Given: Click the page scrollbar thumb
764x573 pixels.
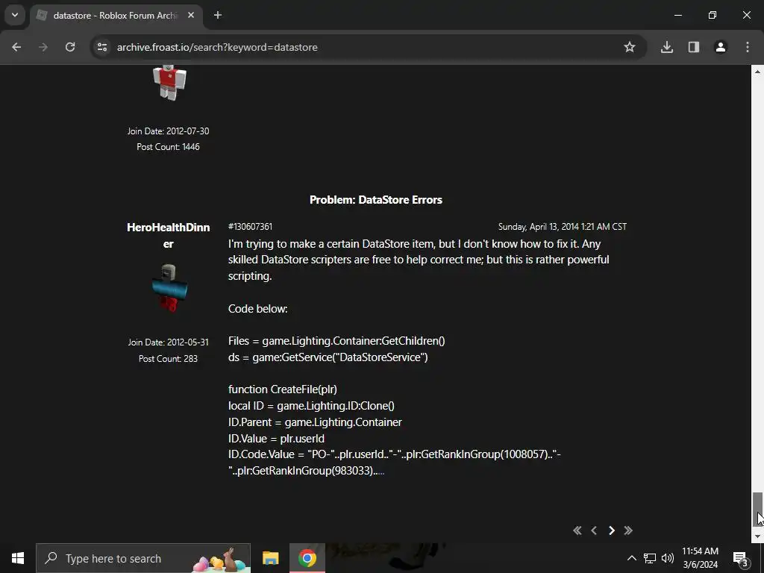Looking at the screenshot, I should click(x=757, y=509).
